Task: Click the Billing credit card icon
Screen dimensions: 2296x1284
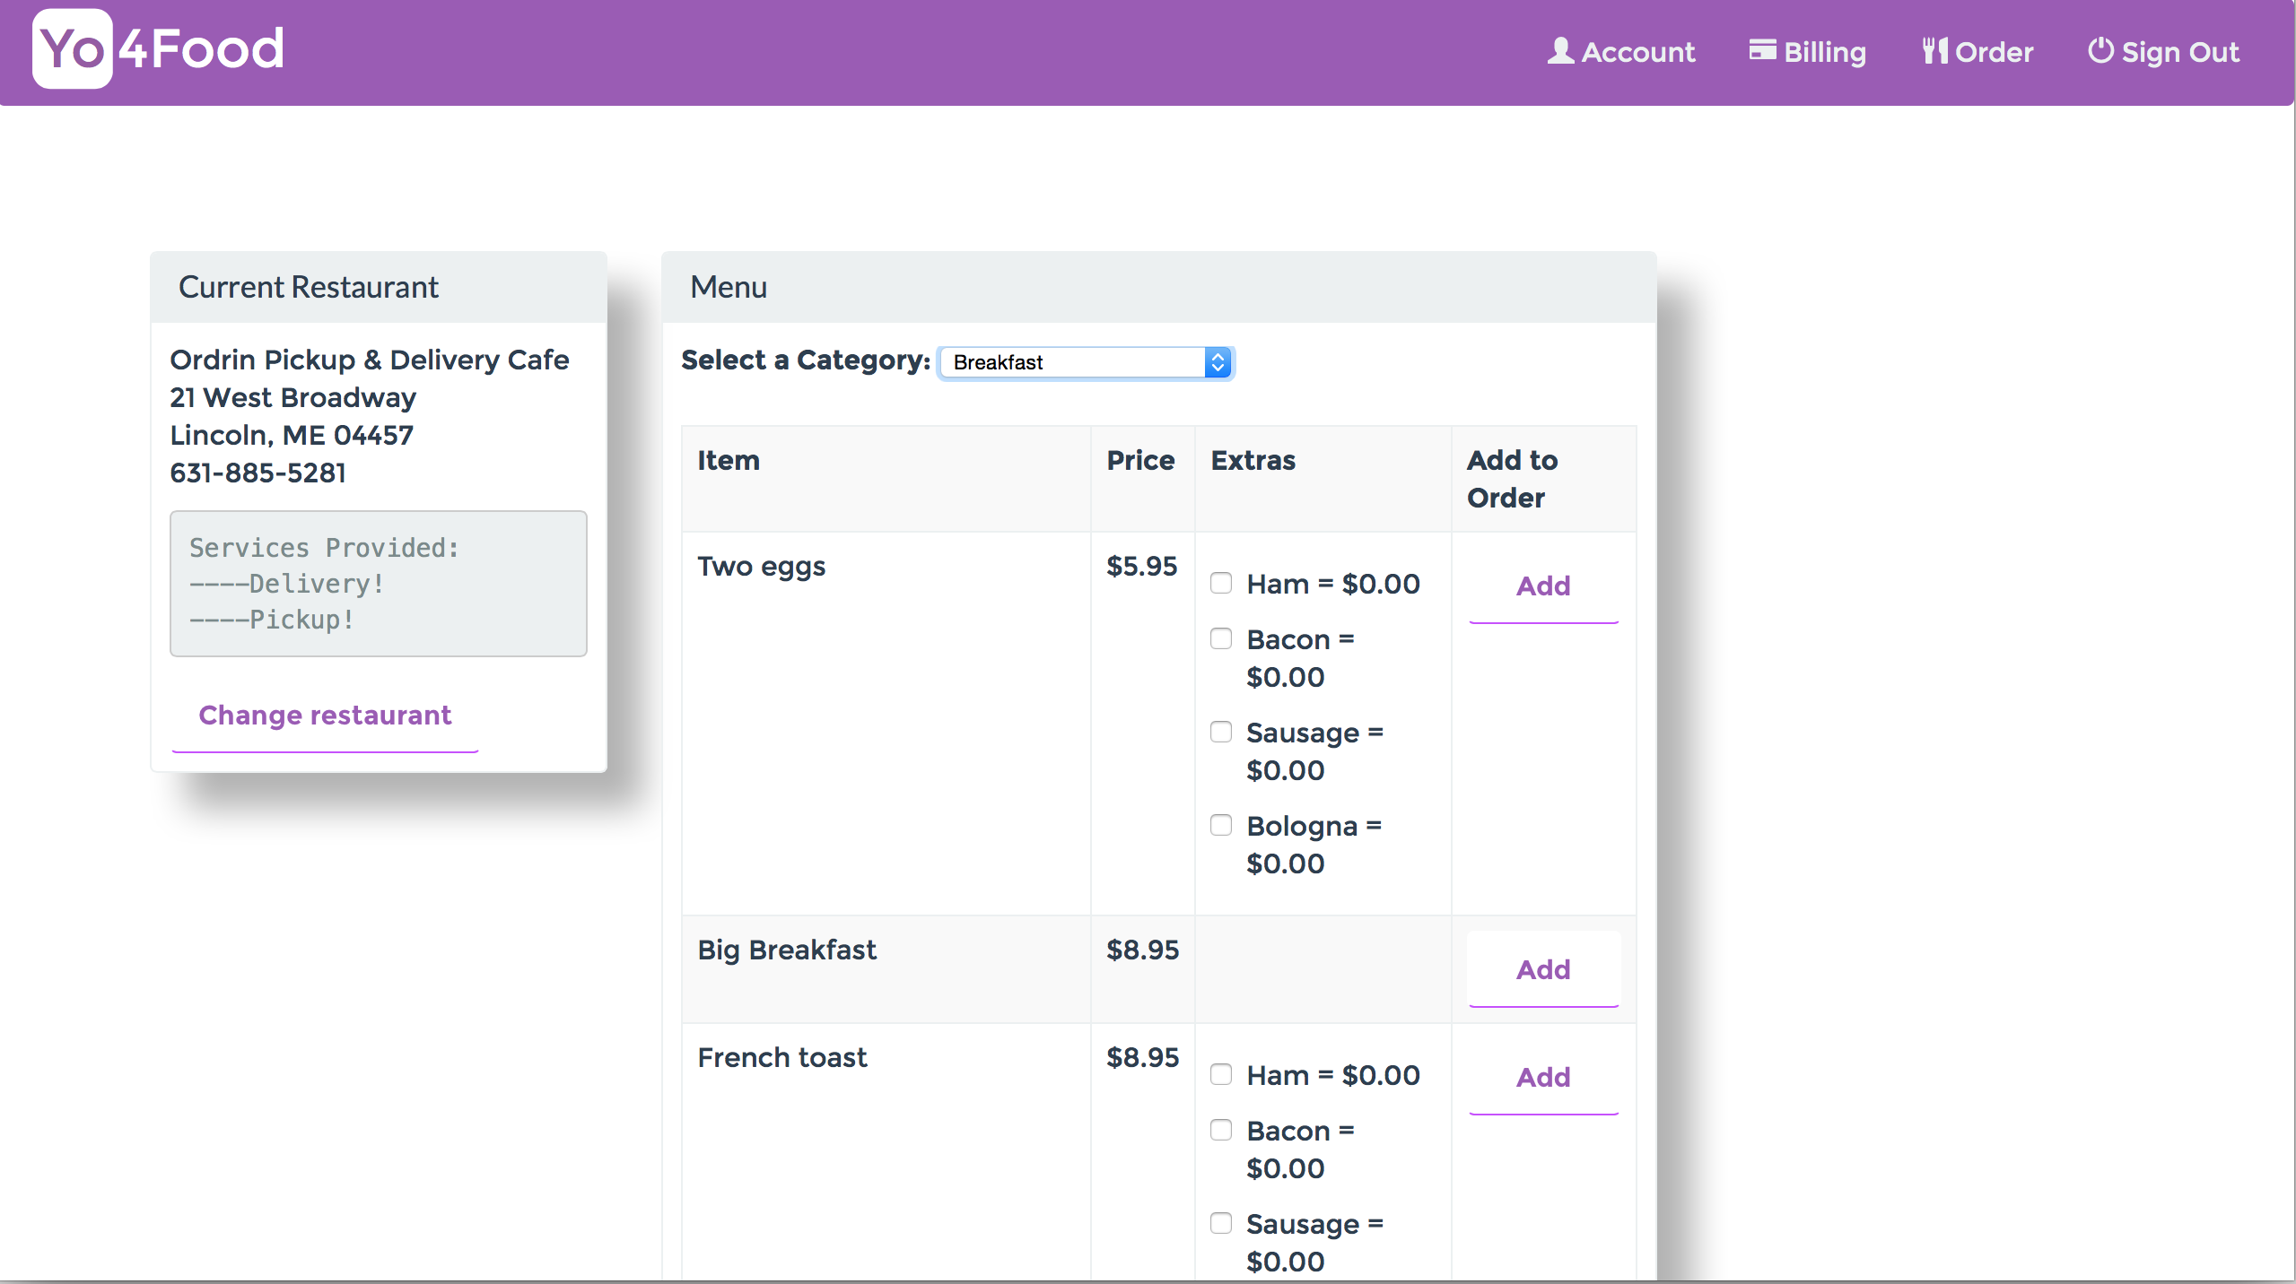Action: (x=1762, y=50)
